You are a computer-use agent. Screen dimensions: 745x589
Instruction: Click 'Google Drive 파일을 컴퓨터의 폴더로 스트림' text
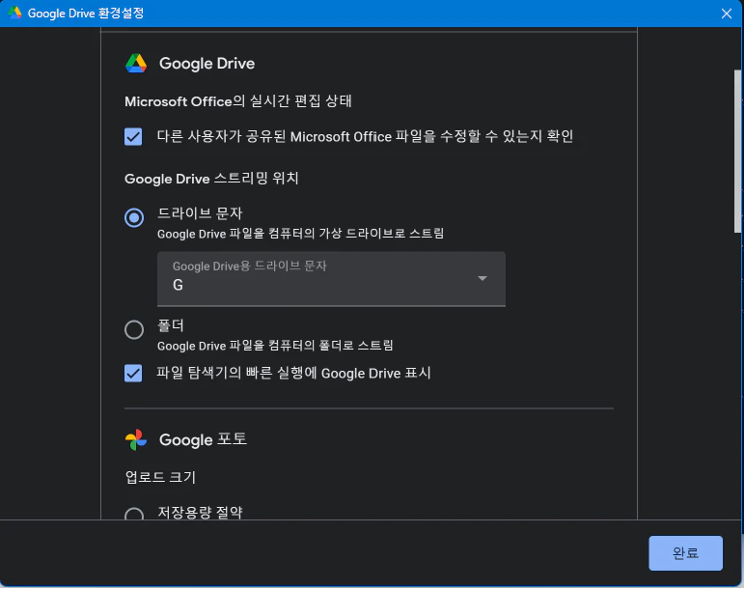click(x=275, y=346)
